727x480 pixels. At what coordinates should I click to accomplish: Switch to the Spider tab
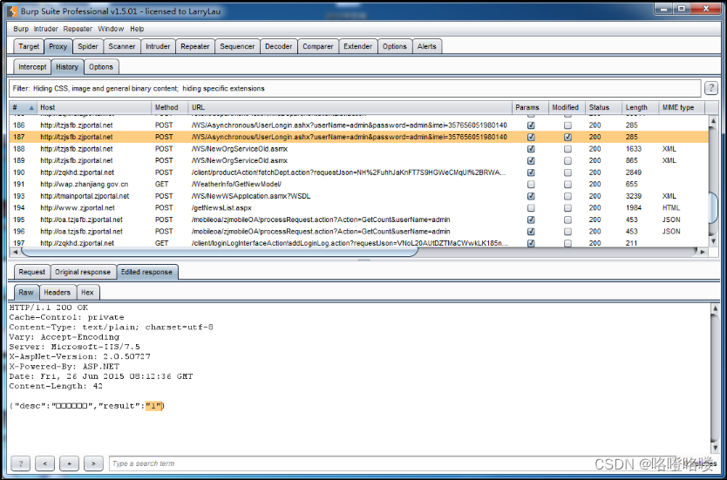click(x=88, y=46)
